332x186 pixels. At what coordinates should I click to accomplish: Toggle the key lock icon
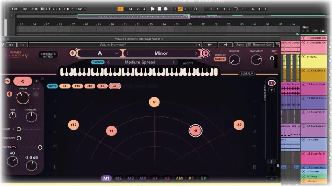(x=205, y=53)
